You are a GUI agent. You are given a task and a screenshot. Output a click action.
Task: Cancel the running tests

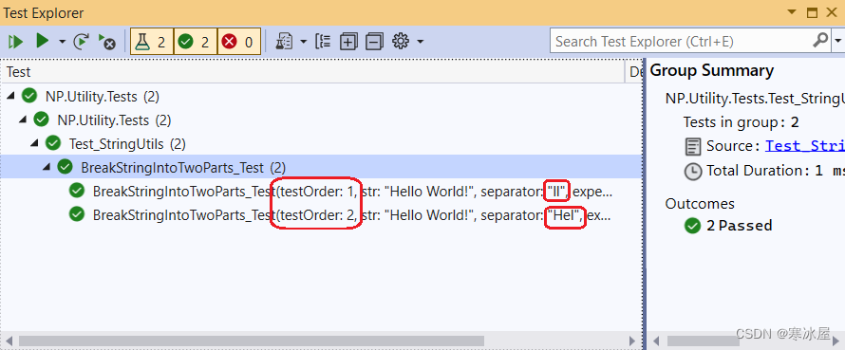tap(106, 42)
